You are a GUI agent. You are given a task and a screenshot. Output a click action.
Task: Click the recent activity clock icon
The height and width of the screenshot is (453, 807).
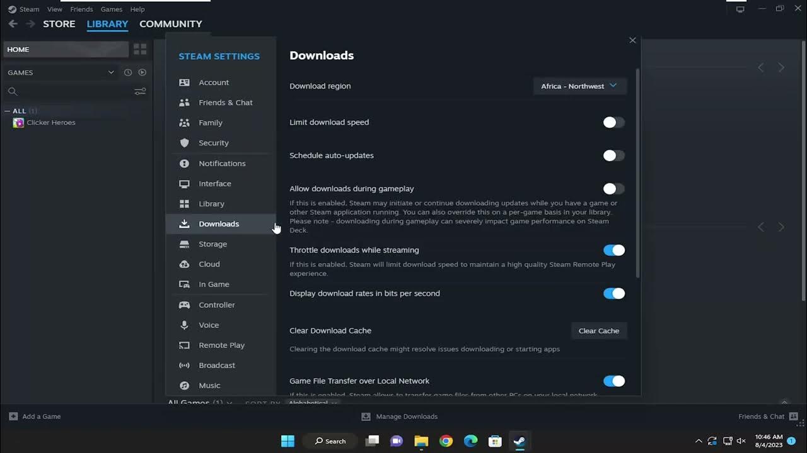[x=128, y=72]
